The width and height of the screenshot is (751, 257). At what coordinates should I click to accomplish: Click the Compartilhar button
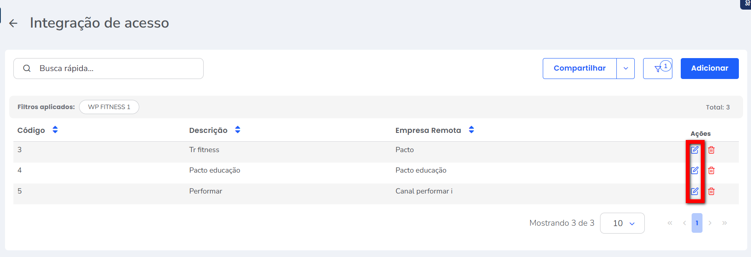coord(580,69)
